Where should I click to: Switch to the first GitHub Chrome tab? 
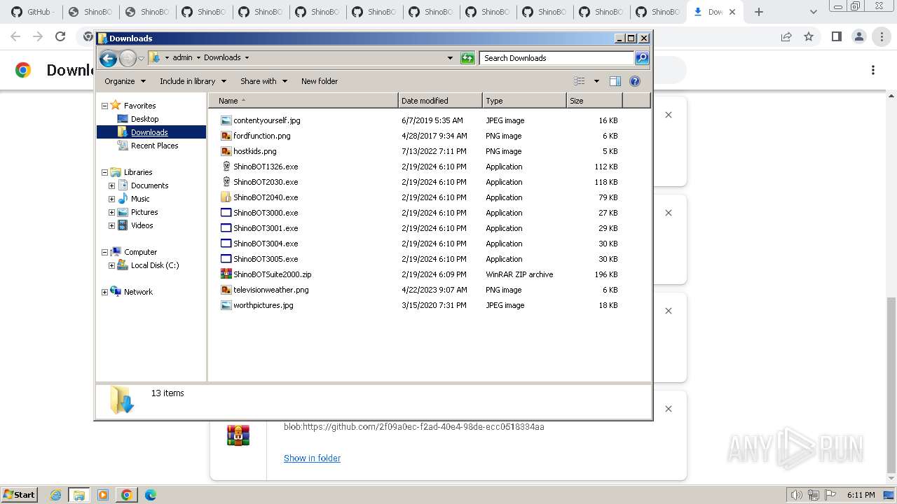[x=34, y=12]
